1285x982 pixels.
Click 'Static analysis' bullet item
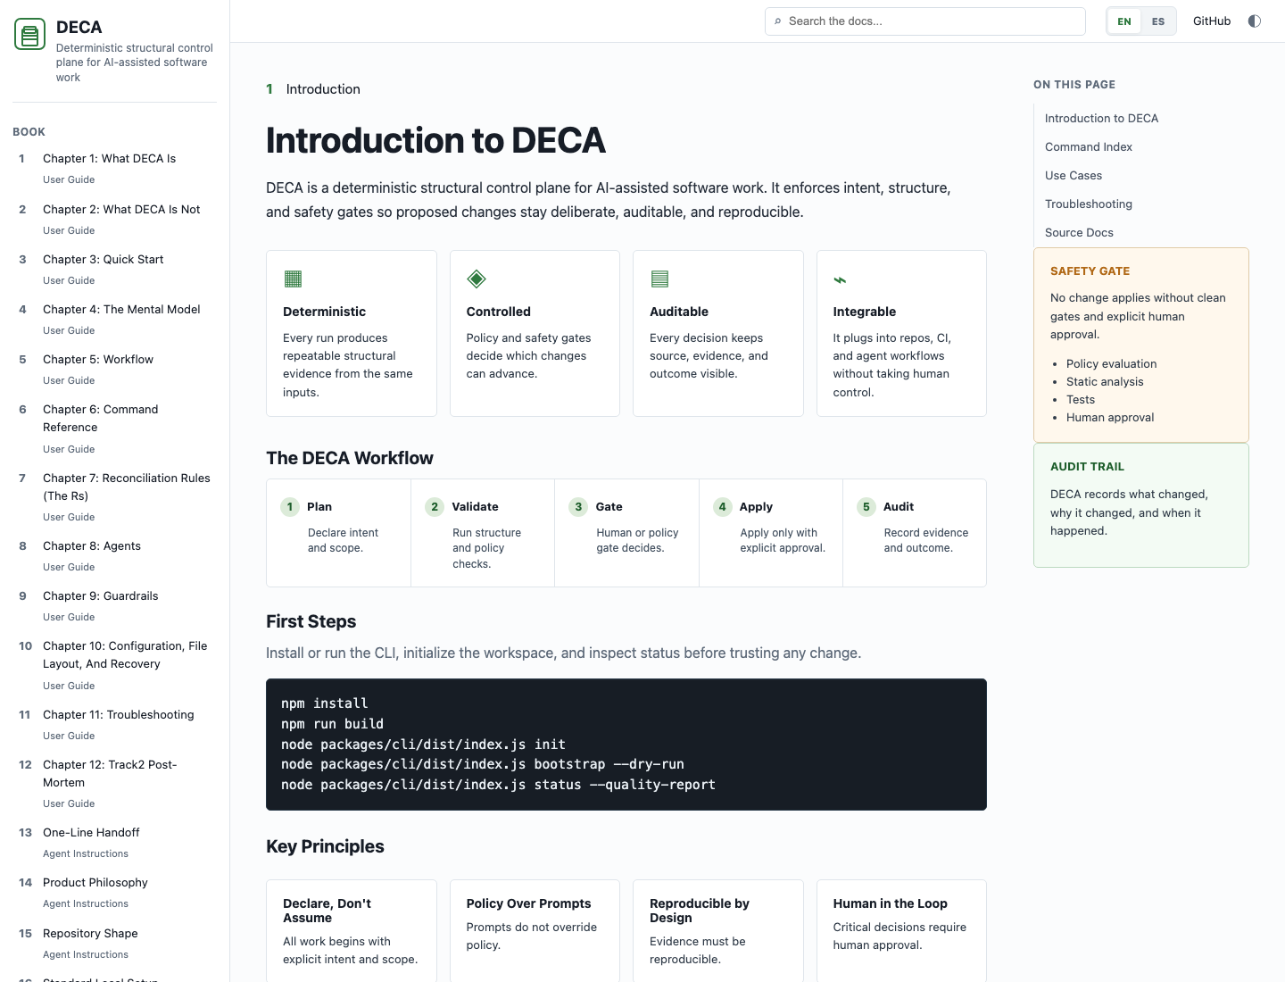click(1105, 381)
